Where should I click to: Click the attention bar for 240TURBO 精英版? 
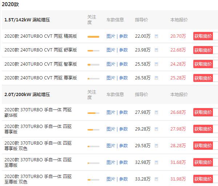(x=93, y=37)
